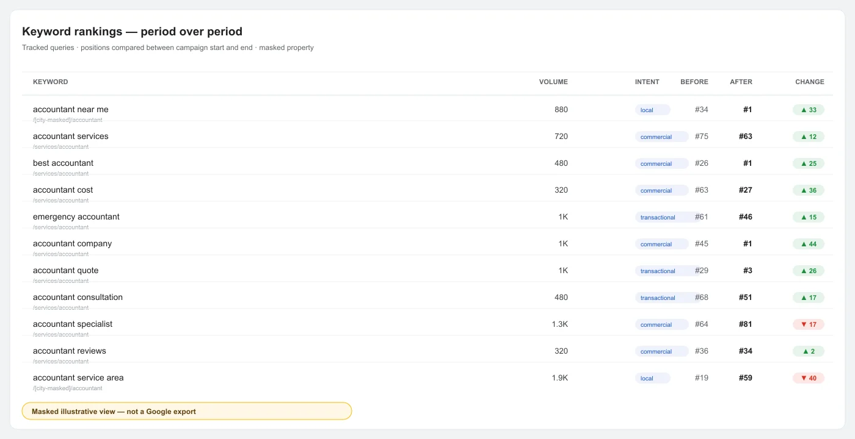This screenshot has height=439, width=855.
Task: Click the commercial tag for 'accountant services'
Action: click(661, 137)
